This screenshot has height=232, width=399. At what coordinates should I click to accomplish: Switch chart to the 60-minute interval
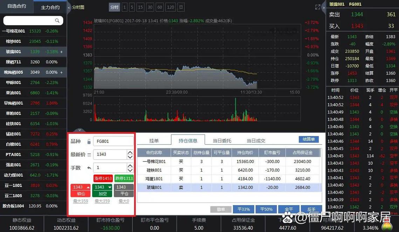(159, 7)
